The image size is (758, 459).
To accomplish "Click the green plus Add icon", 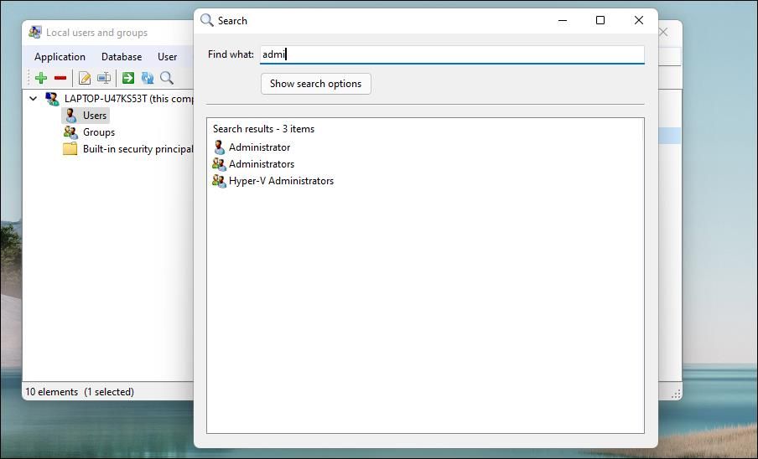I will coord(40,78).
